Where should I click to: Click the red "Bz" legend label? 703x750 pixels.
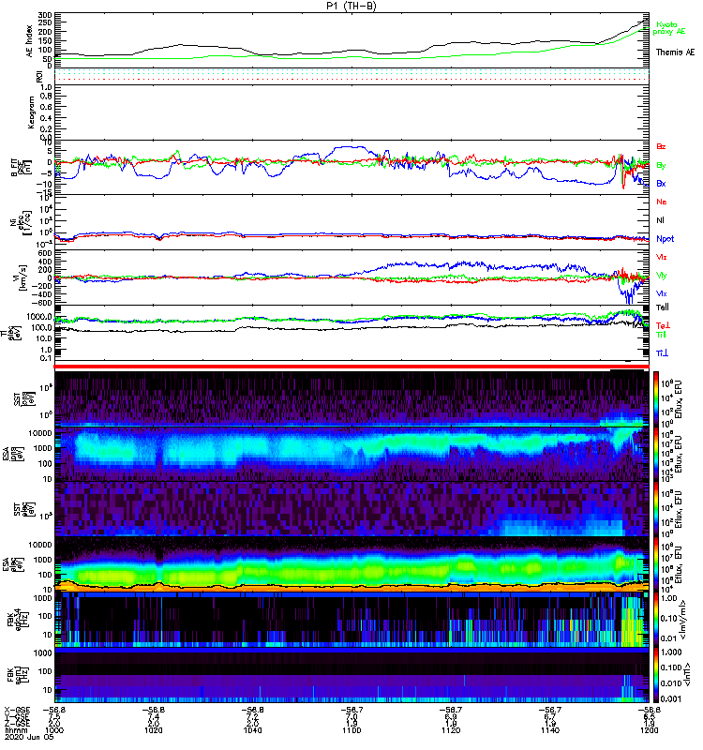coord(661,146)
